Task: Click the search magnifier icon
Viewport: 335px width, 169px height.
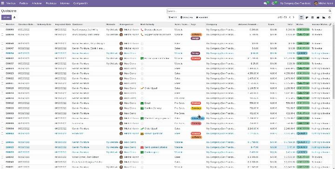Action: (330, 11)
